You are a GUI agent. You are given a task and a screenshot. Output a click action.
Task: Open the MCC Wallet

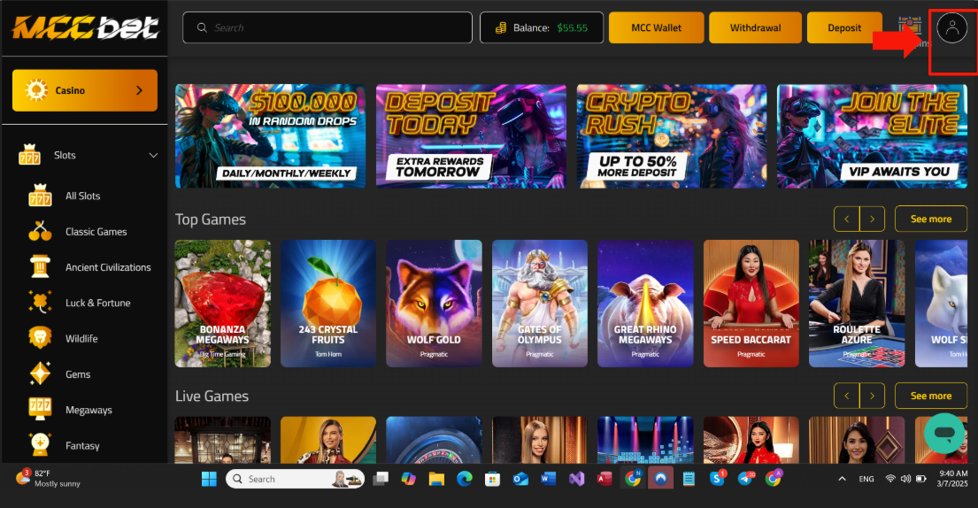coord(656,28)
